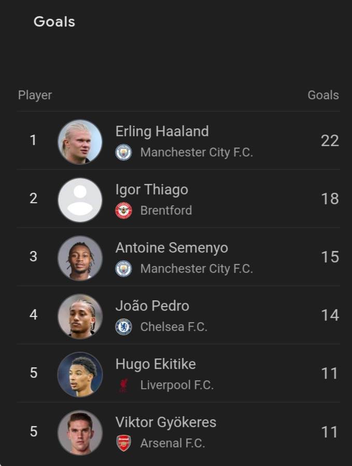This screenshot has height=466, width=352.
Task: Click the Player column header
Action: (35, 95)
